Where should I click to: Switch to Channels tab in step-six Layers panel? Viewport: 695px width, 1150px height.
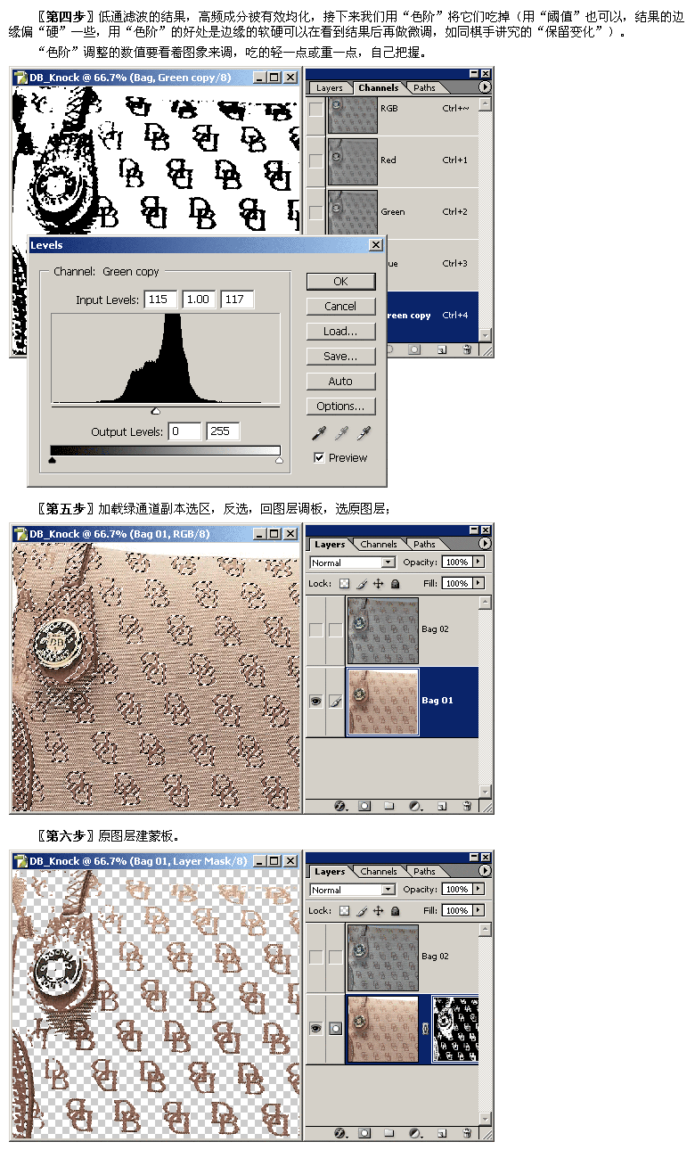pos(379,872)
